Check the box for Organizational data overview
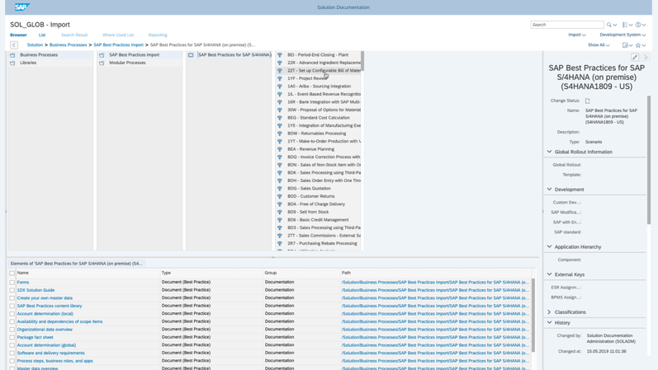 click(12, 330)
